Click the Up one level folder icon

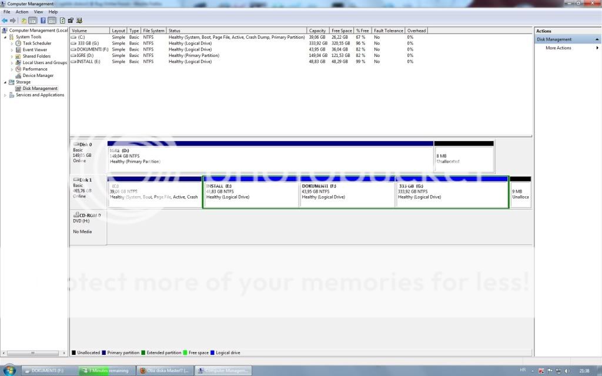[24, 21]
